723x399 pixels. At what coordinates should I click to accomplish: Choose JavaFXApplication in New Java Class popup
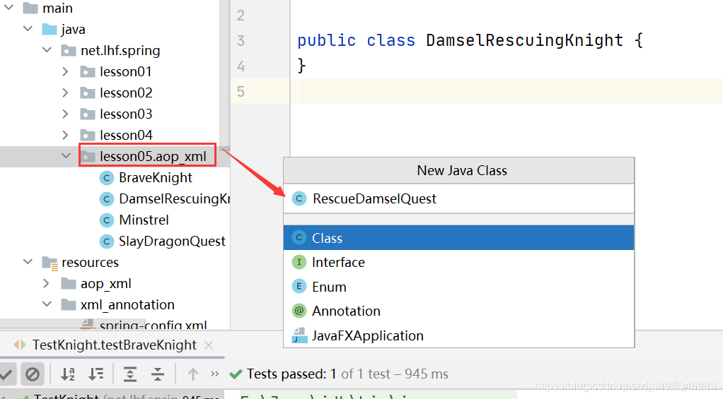click(x=459, y=335)
